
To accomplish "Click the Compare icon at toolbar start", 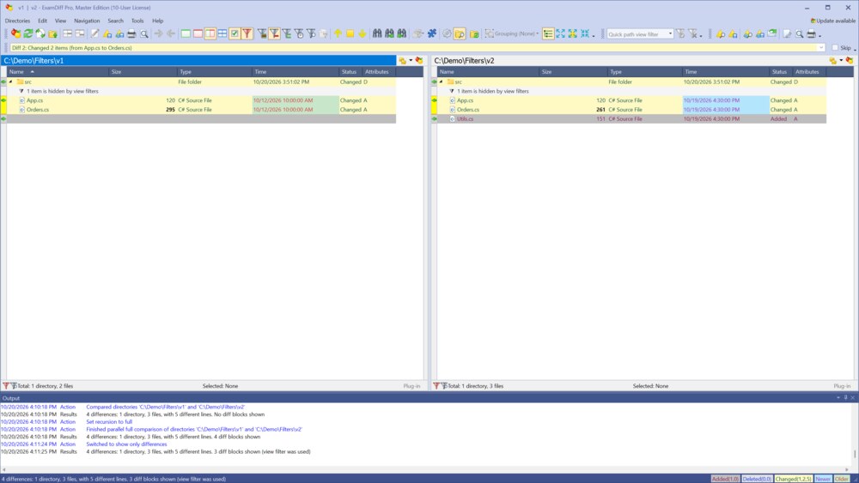I will pyautogui.click(x=15, y=34).
